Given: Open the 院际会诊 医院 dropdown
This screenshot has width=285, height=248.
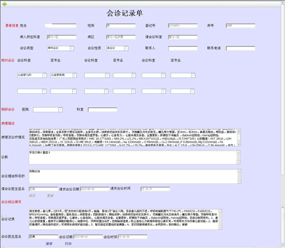Looking at the screenshot, I should pos(60,110).
